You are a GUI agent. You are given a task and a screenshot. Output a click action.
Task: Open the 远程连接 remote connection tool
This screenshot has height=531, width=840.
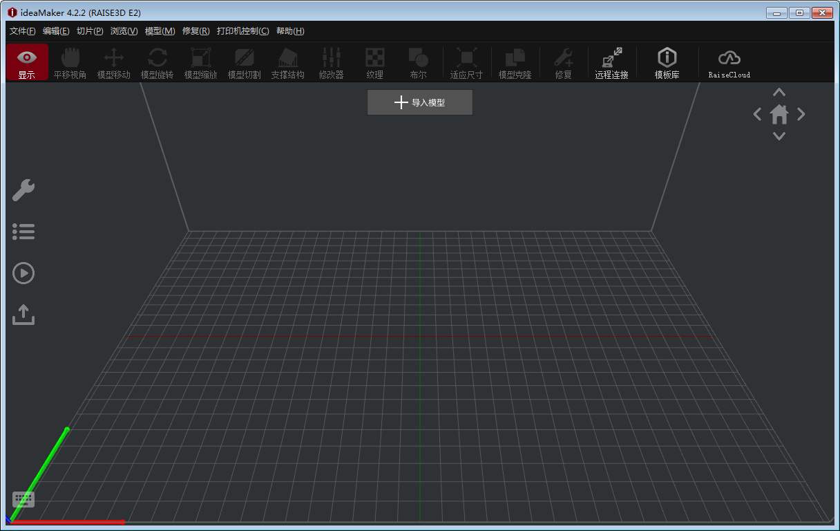tap(611, 62)
